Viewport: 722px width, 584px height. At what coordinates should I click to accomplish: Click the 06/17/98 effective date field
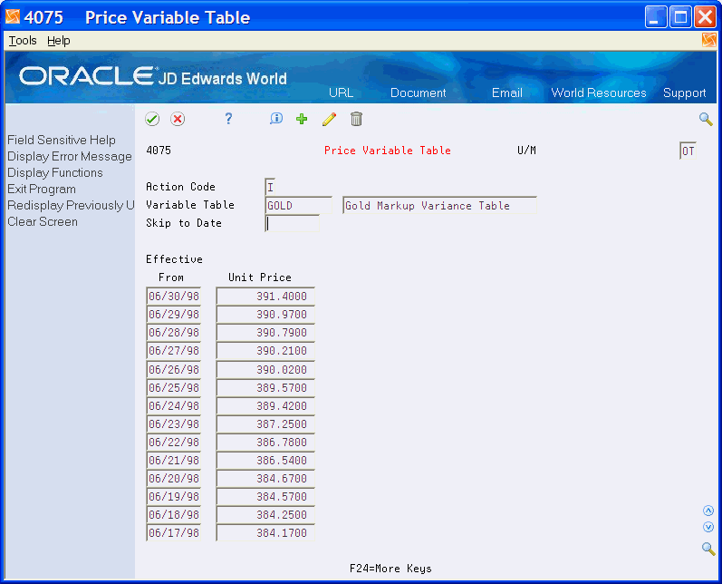coord(174,533)
